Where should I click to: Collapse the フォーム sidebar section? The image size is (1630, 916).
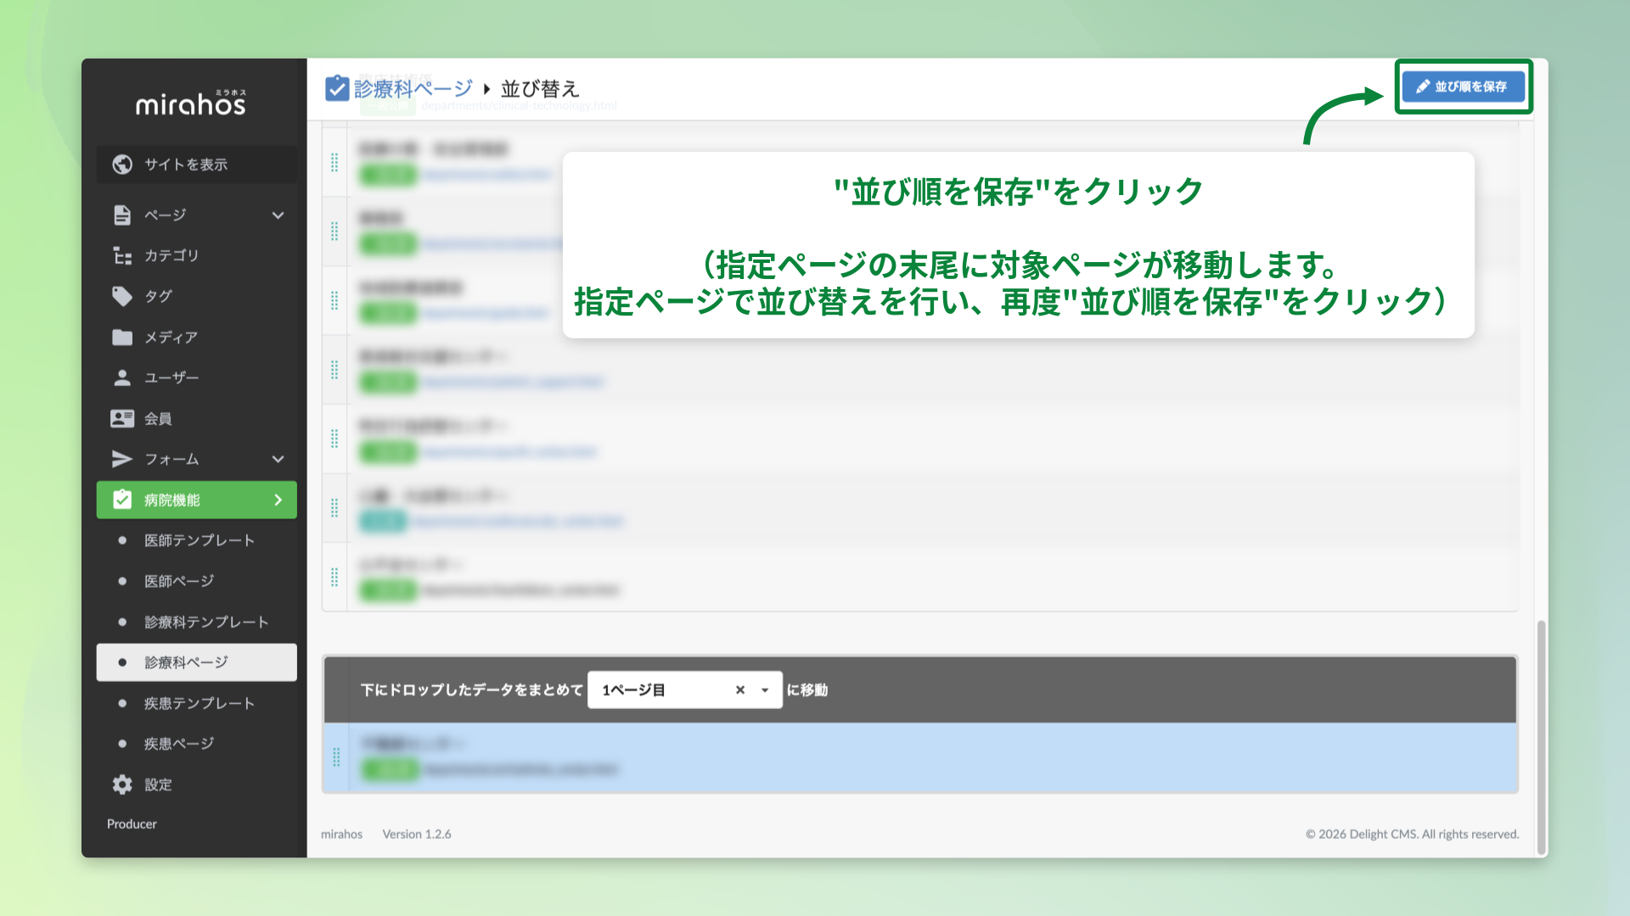[278, 459]
